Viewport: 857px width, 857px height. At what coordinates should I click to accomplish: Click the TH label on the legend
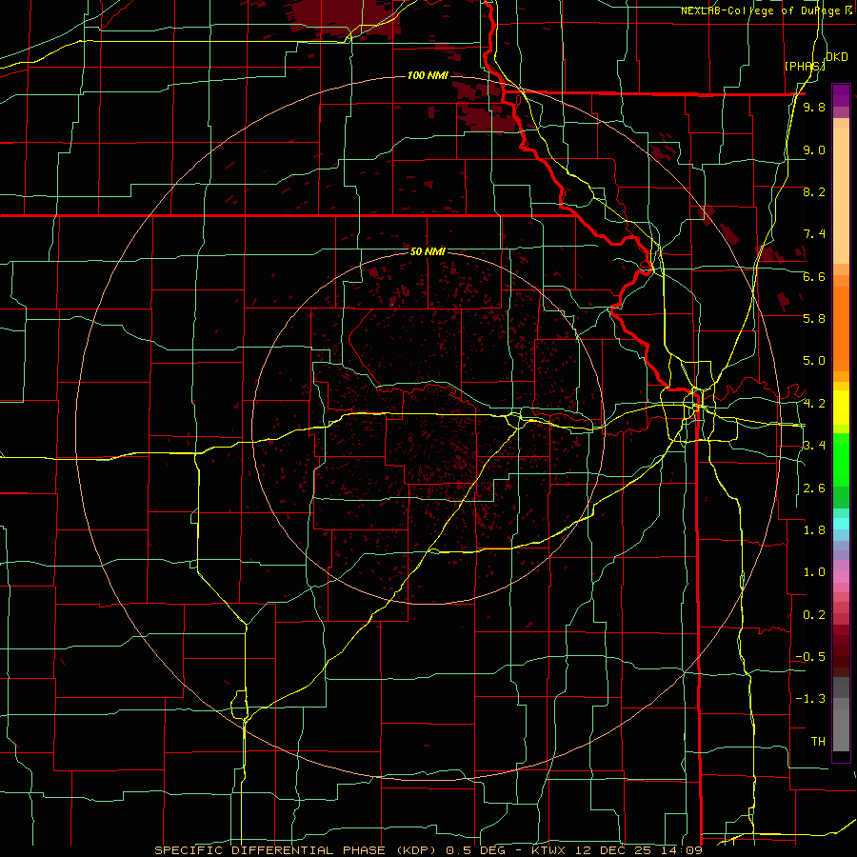[818, 742]
